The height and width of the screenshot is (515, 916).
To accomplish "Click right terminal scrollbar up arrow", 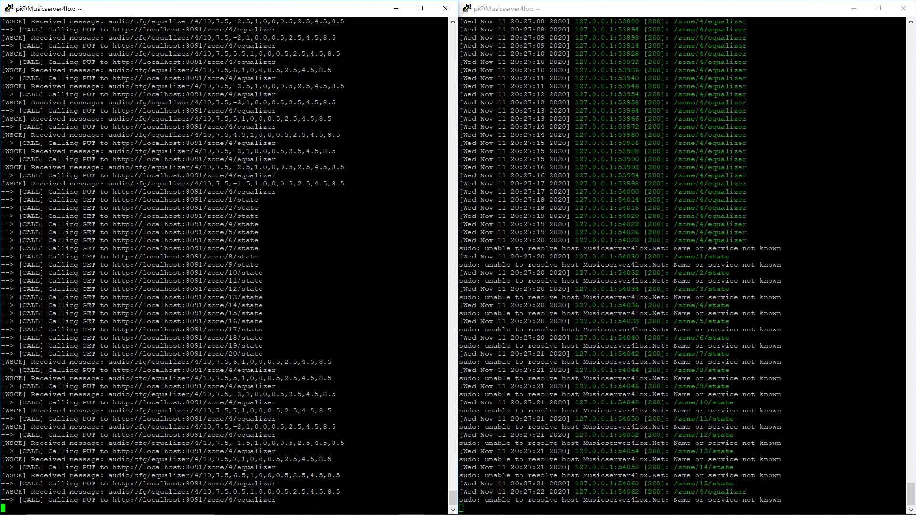I will click(911, 21).
